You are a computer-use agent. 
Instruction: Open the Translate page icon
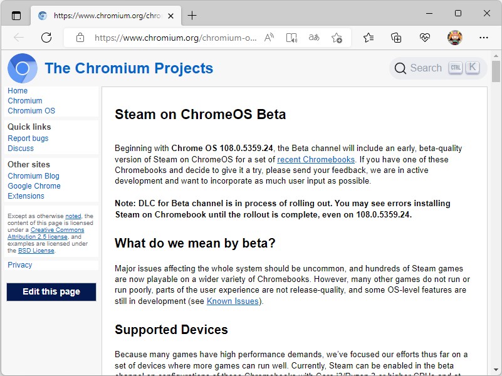[314, 38]
